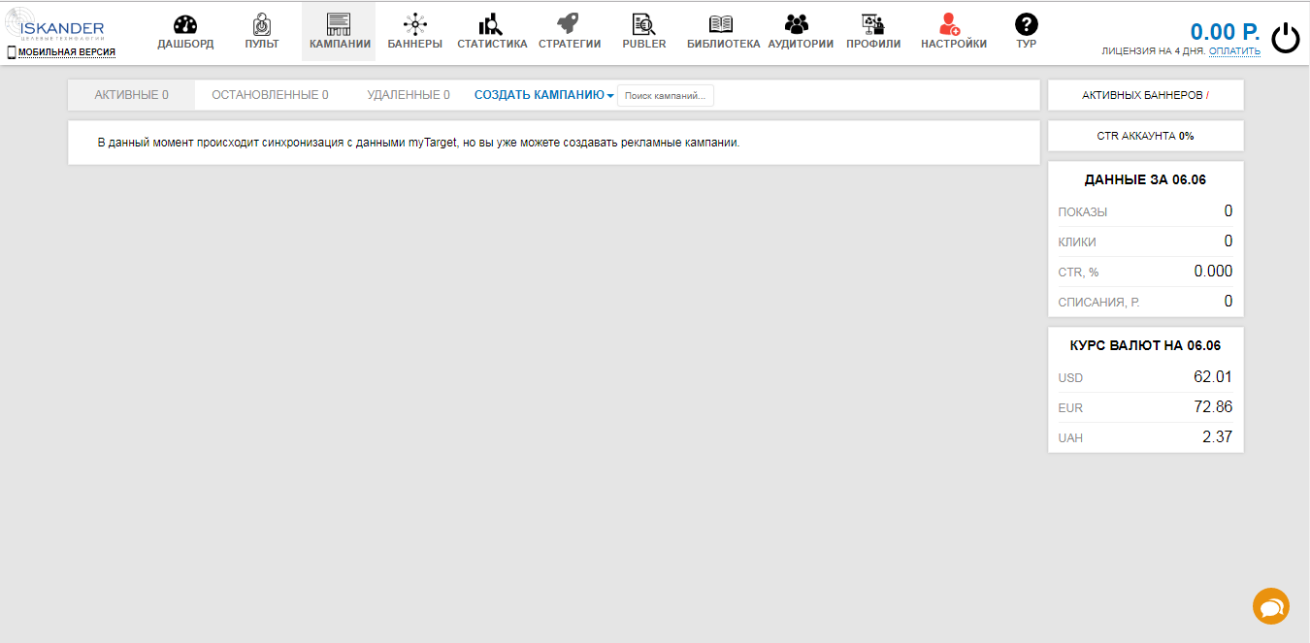
Task: Click the mobile phone icon beside Мобильная версия
Action: click(12, 52)
